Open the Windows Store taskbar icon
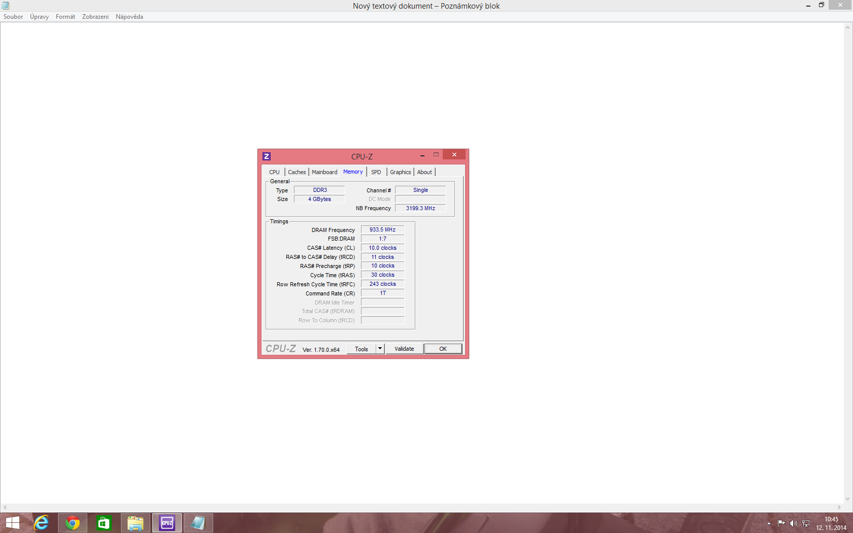This screenshot has height=533, width=853. point(104,523)
